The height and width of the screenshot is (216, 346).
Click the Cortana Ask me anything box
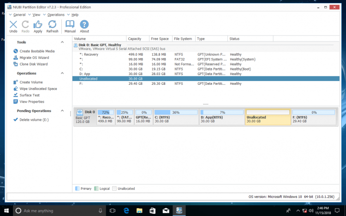click(x=59, y=211)
